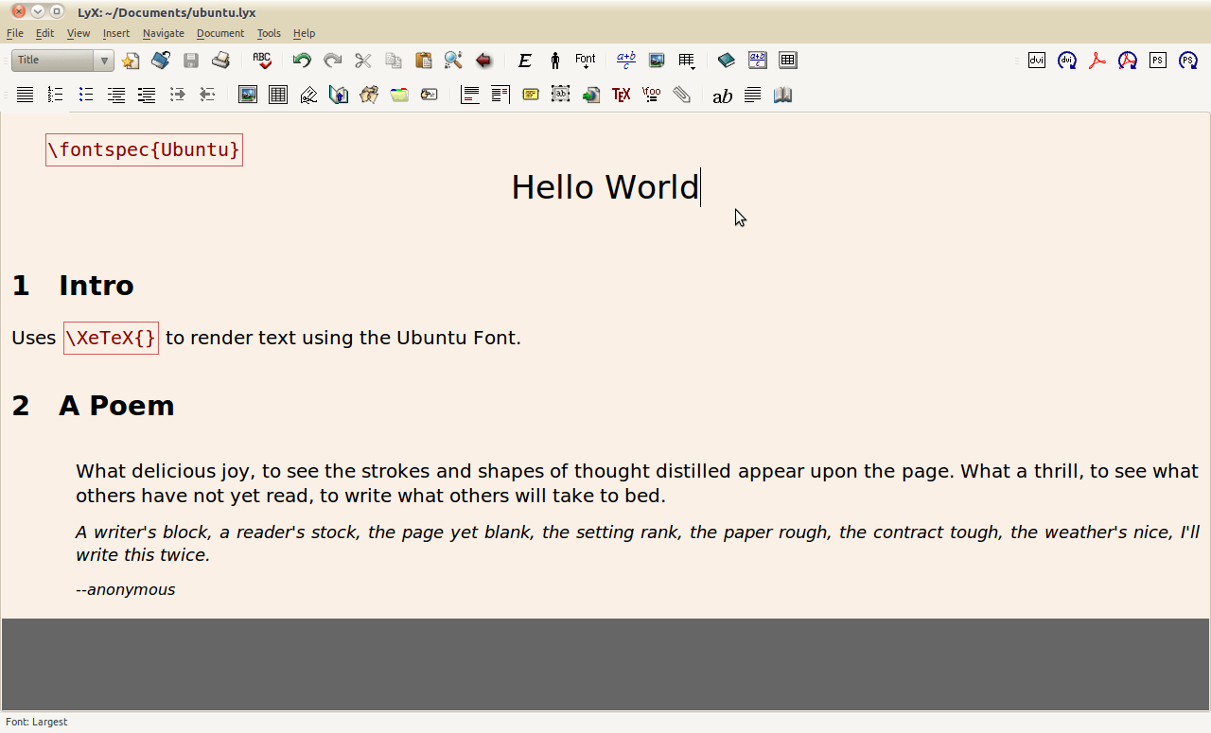Open the Title paragraph layout dropdown

point(62,61)
